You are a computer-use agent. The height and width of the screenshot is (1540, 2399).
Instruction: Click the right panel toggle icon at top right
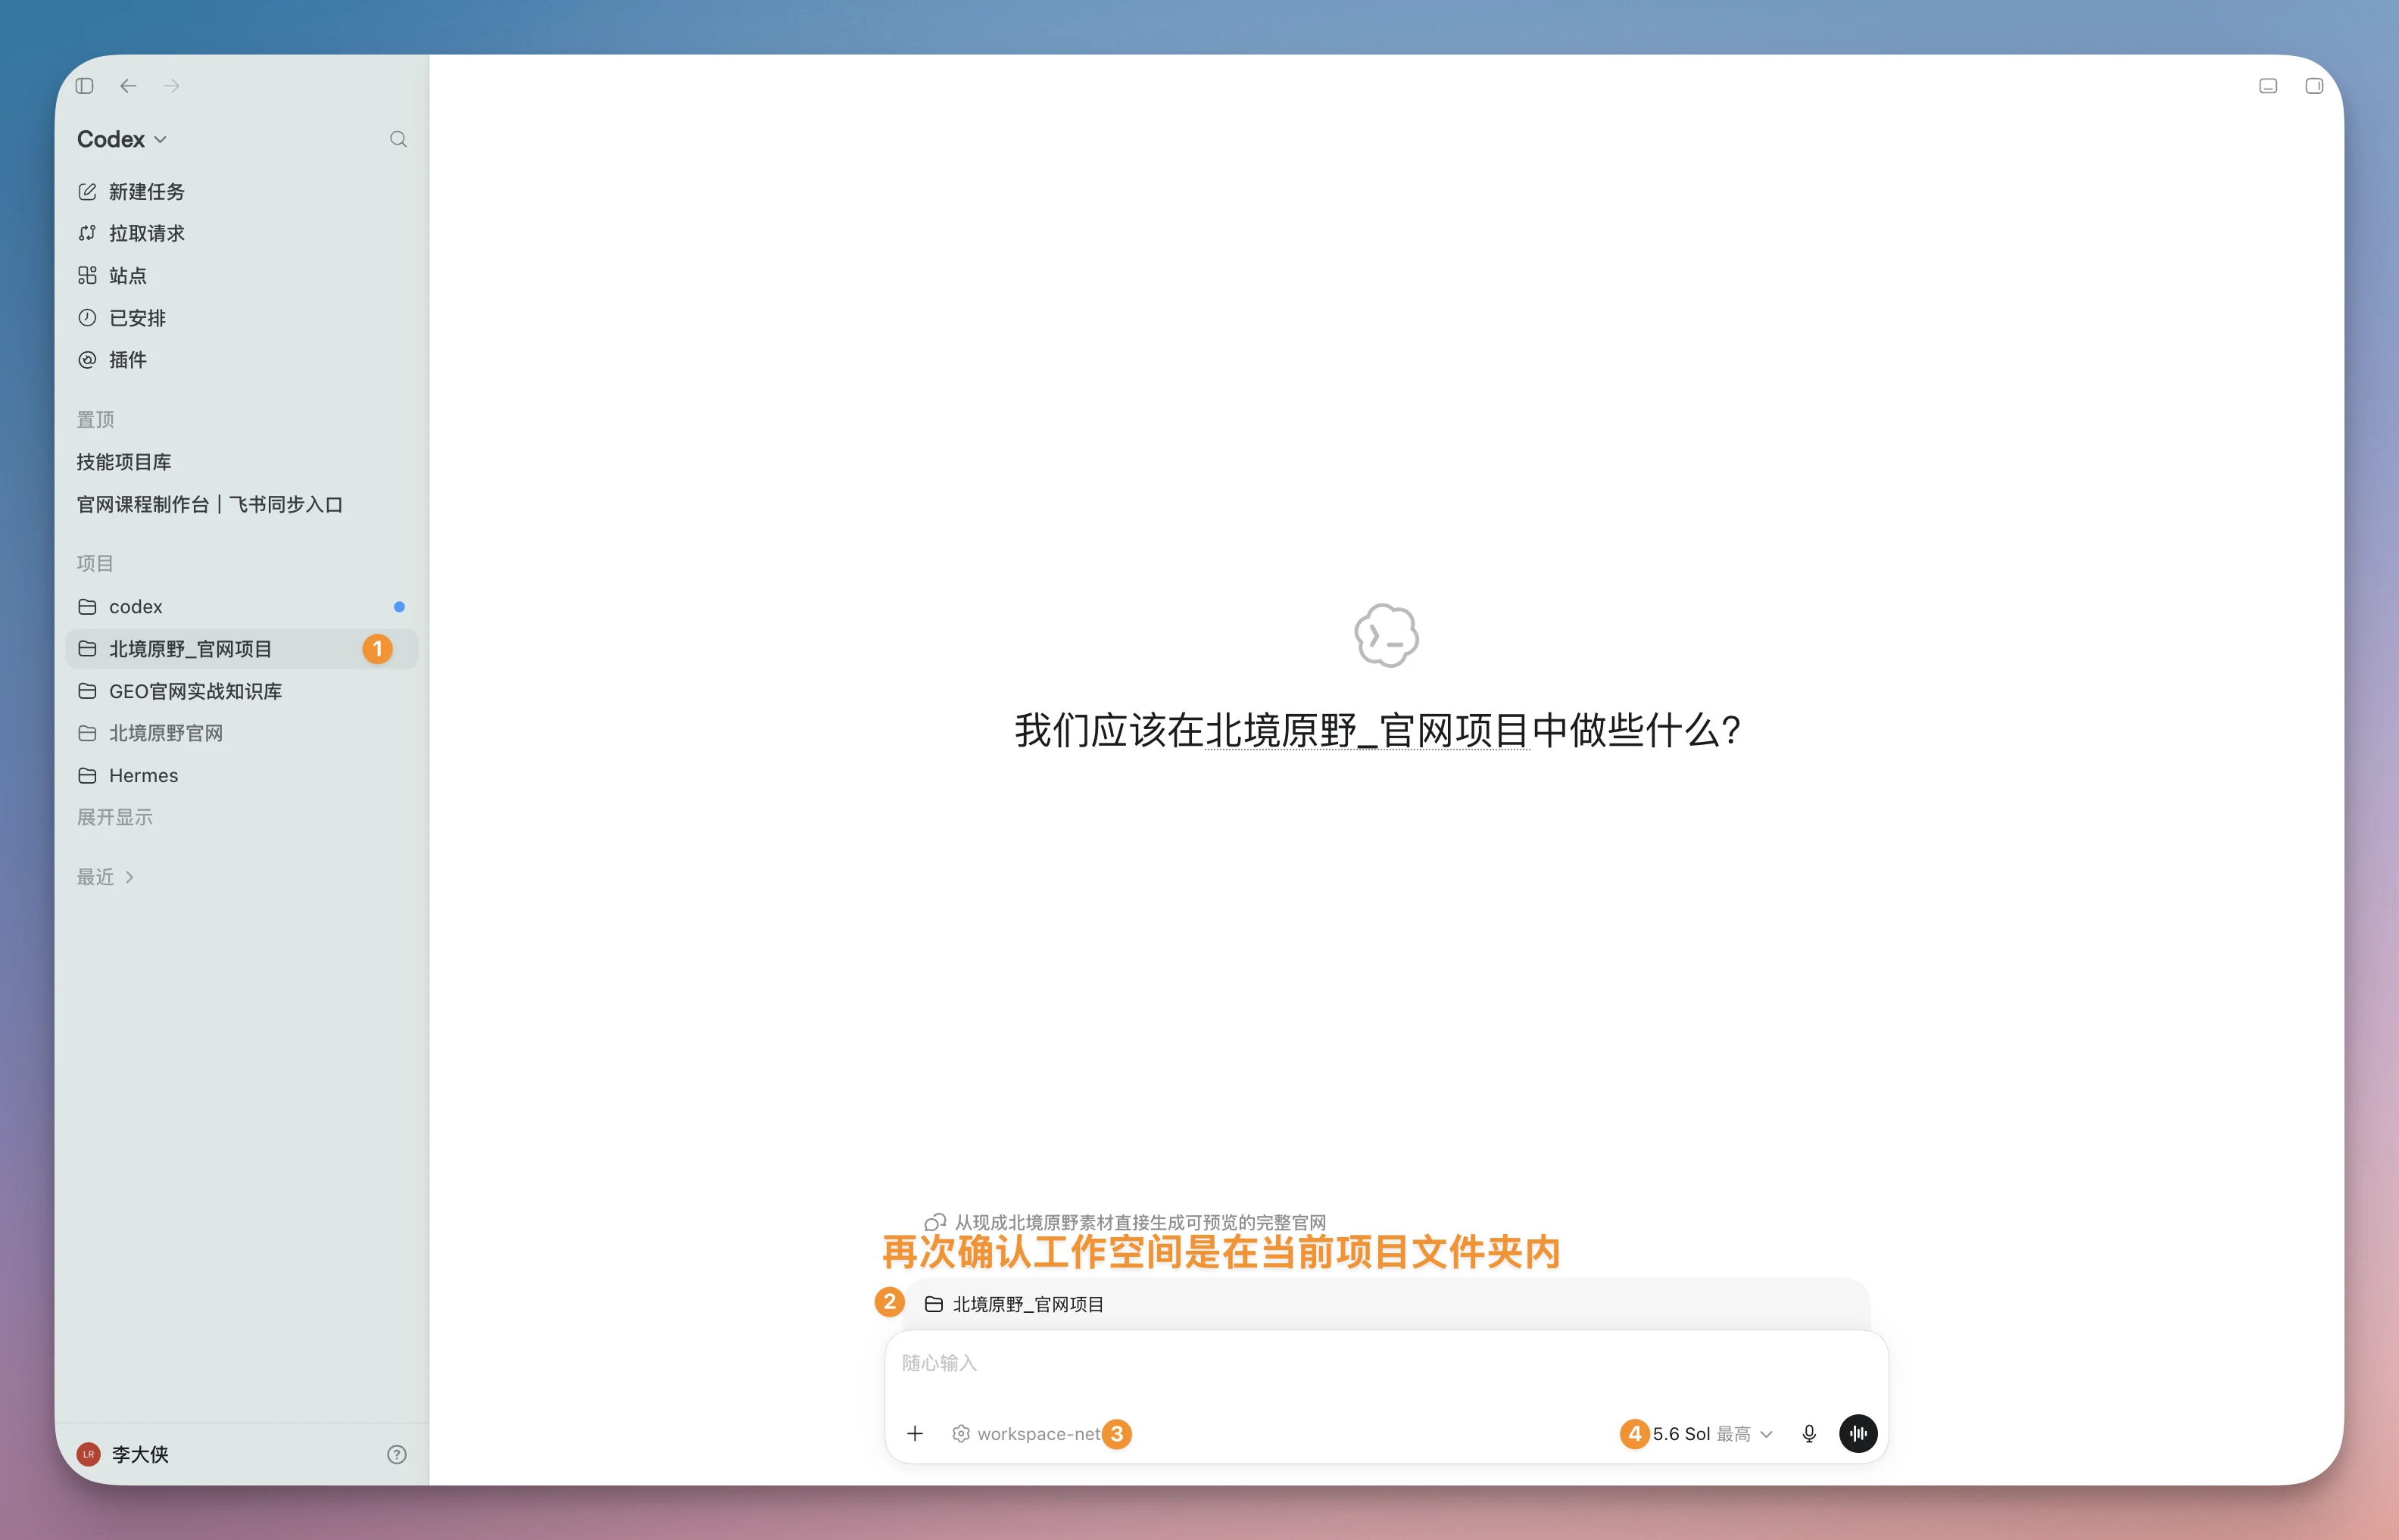click(x=2314, y=86)
